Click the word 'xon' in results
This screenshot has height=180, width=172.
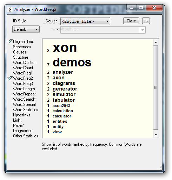pyautogui.click(x=65, y=48)
